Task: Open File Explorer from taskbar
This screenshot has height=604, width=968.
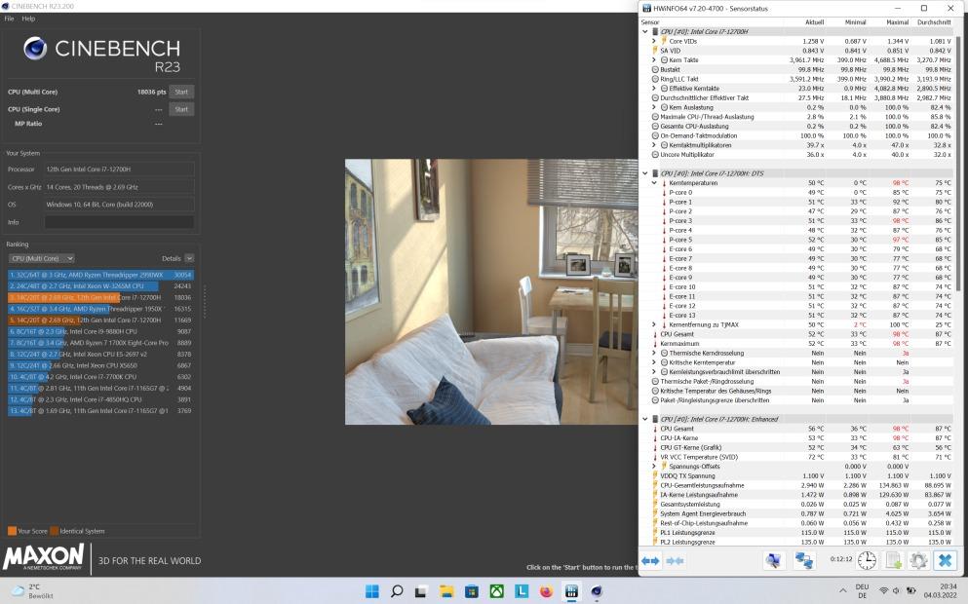Action: [446, 591]
